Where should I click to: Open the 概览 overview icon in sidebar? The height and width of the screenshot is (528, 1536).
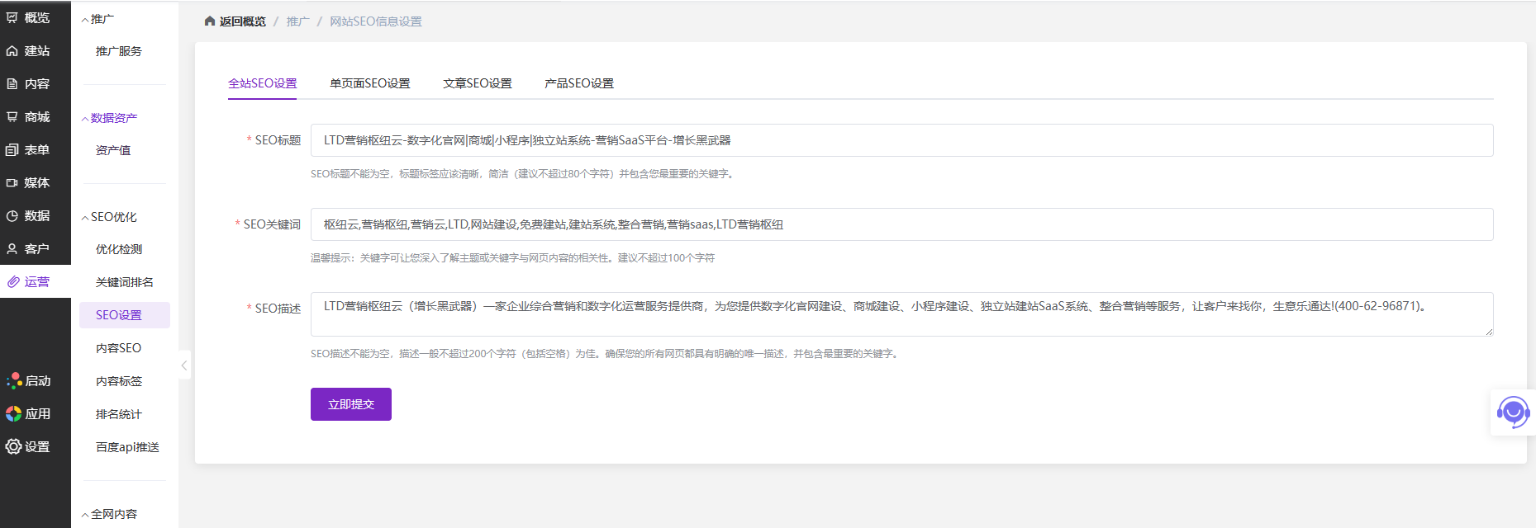[x=12, y=17]
